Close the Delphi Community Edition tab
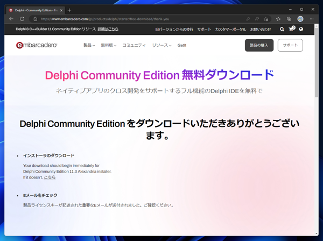This screenshot has height=241, width=323. pos(61,10)
